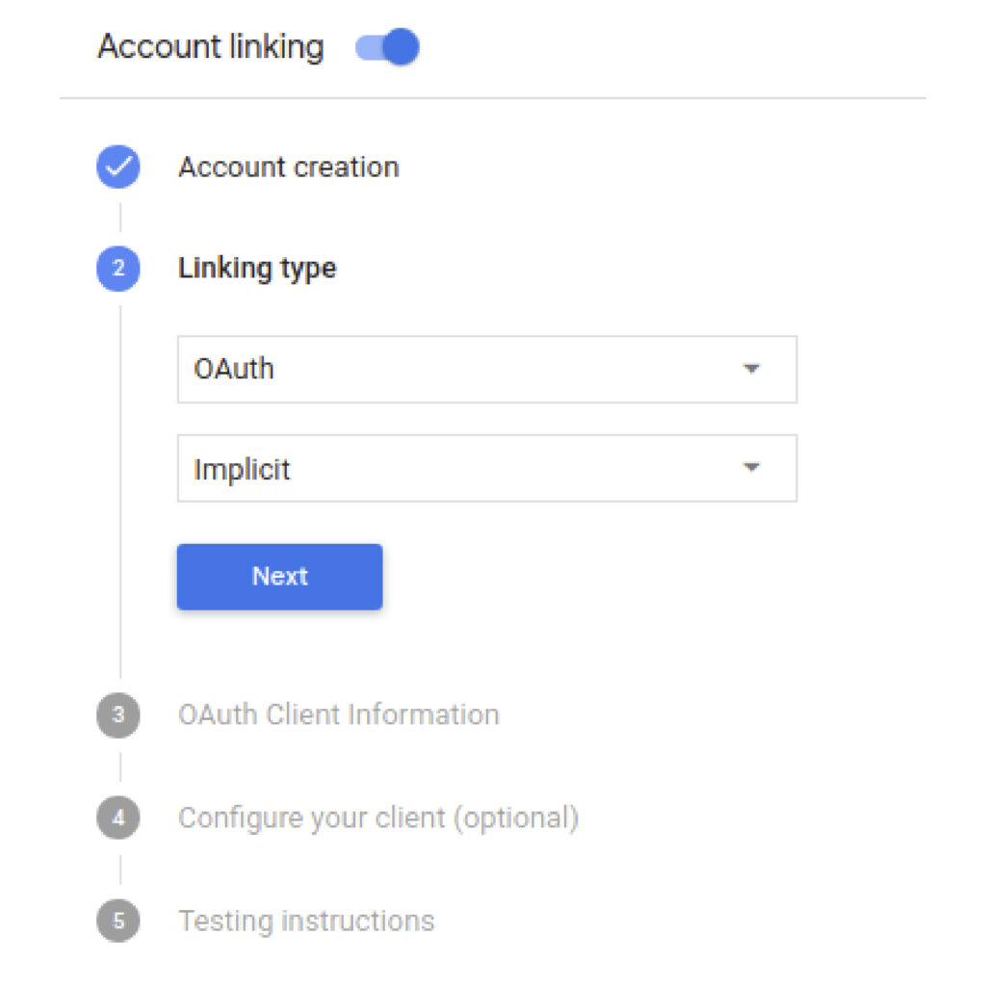The image size is (986, 986).
Task: Open the OAuth linking type dropdown
Action: tap(486, 369)
